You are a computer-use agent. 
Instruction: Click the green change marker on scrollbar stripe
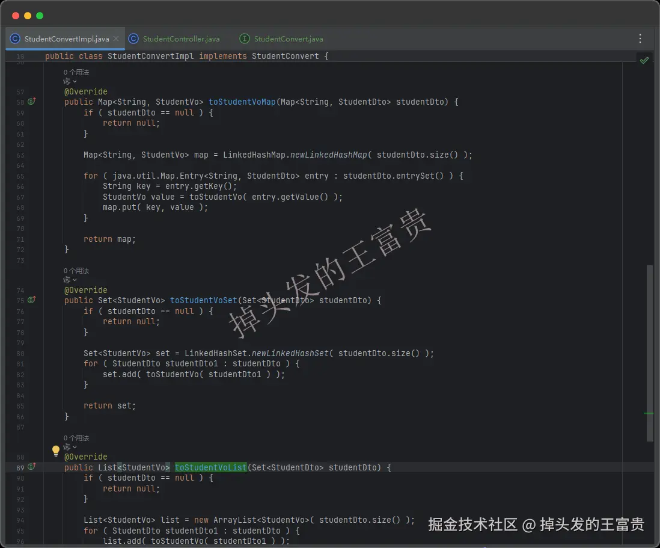(649, 413)
